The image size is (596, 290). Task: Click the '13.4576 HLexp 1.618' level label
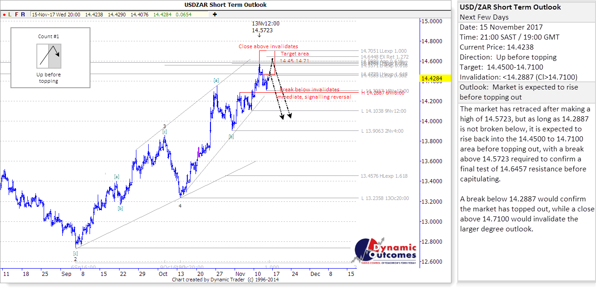pyautogui.click(x=384, y=176)
